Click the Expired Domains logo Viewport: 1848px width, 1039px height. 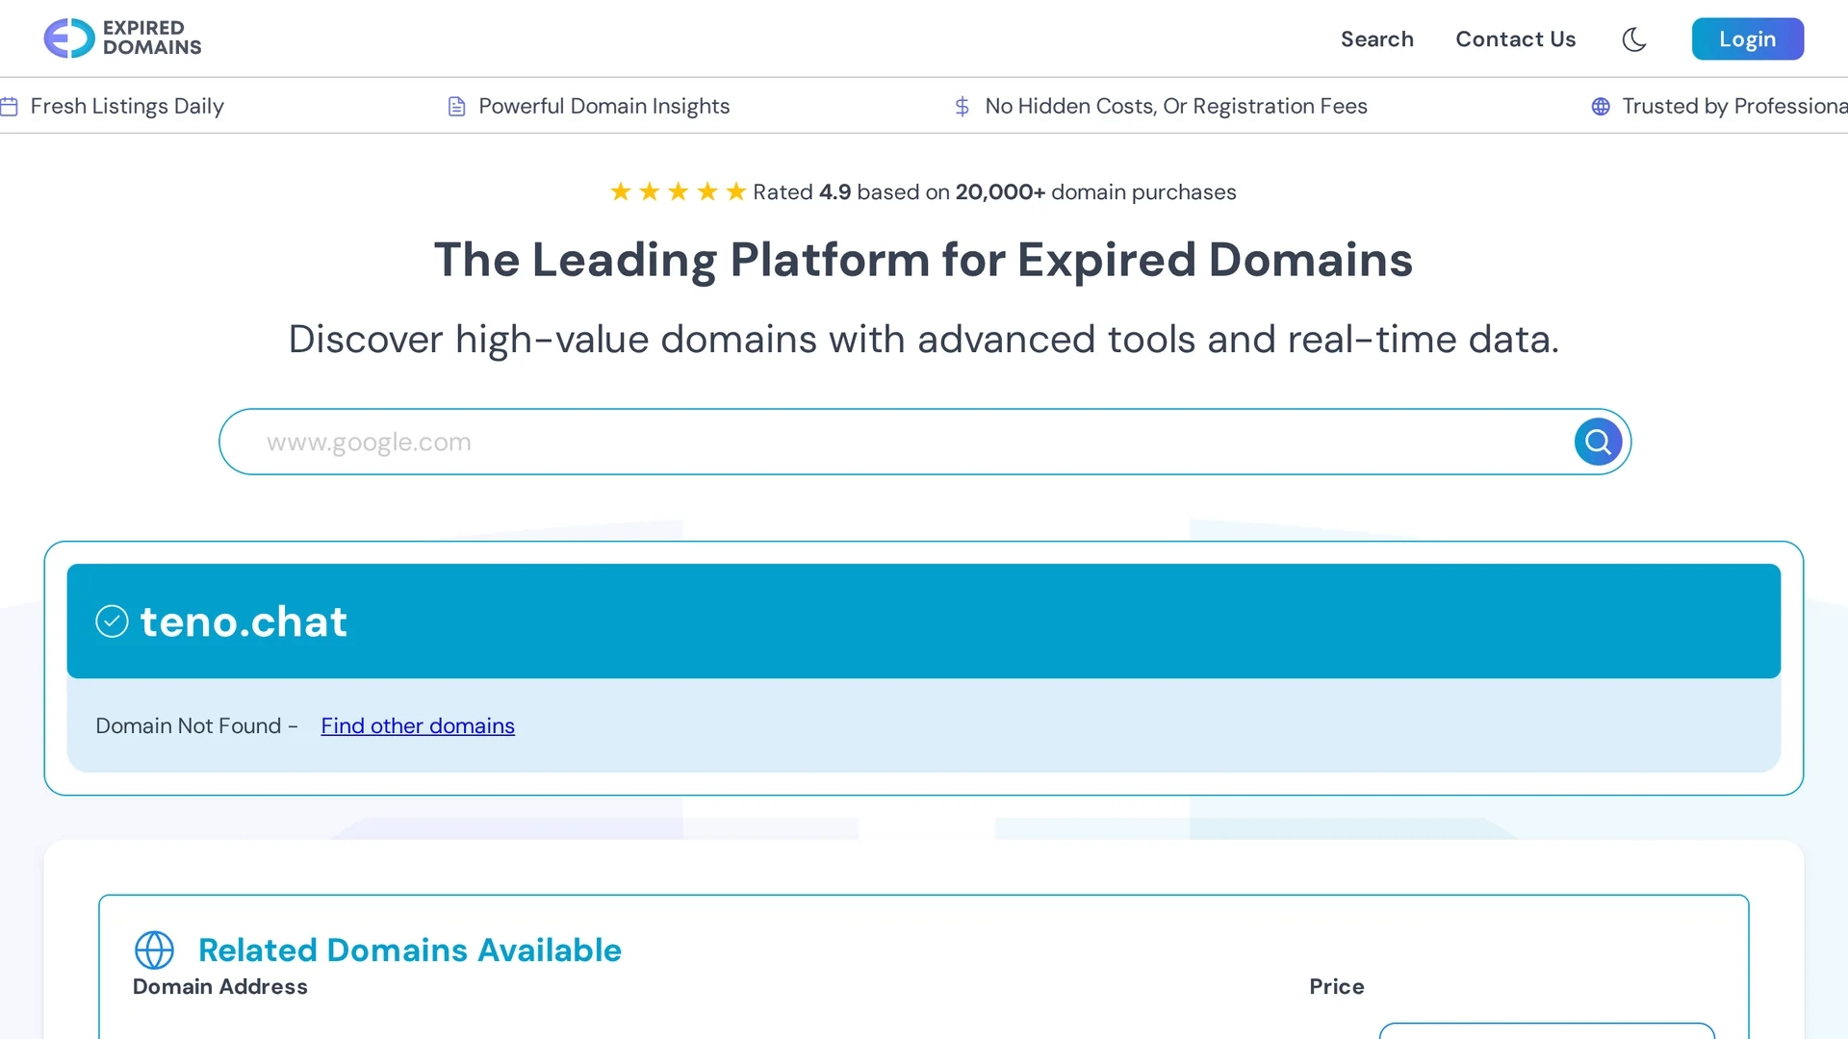(x=122, y=38)
